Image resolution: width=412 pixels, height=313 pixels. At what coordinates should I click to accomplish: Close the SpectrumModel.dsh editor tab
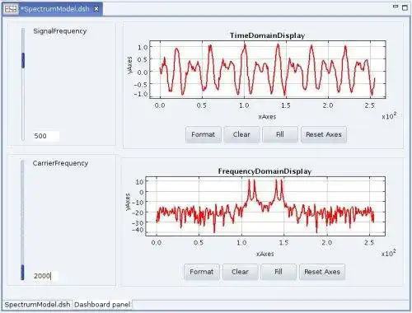click(x=96, y=9)
